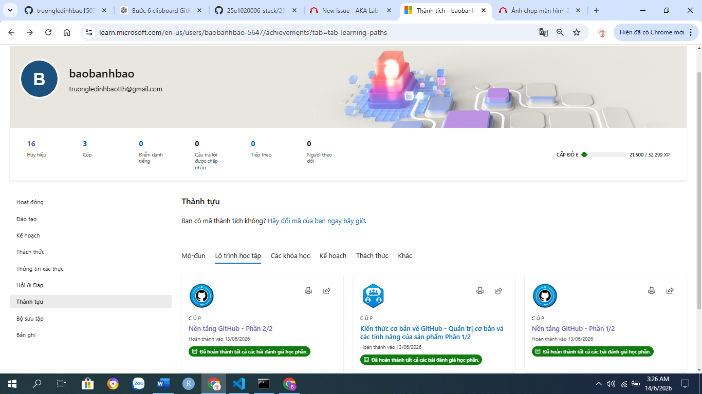This screenshot has width=702, height=394.
Task: Open Thông tin xác thực in the sidebar
Action: tap(90, 269)
